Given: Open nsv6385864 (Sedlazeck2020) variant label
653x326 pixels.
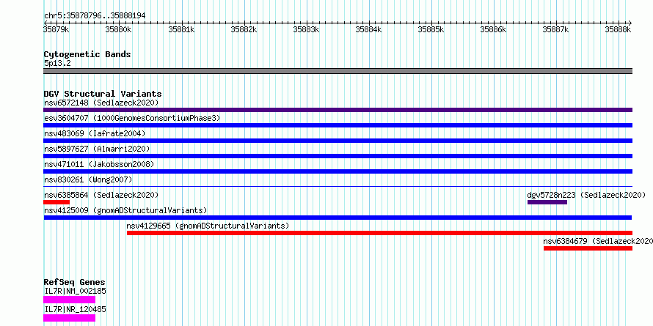Looking at the screenshot, I should tap(101, 195).
